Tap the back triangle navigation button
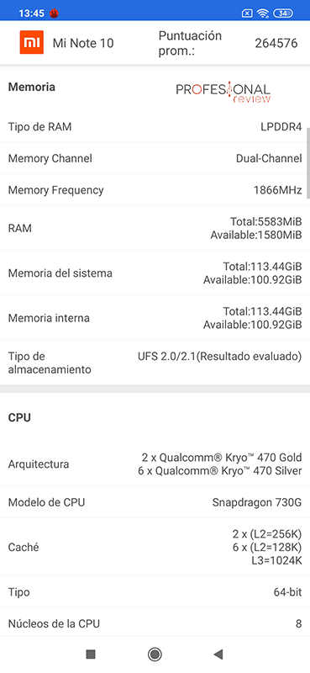310x673 pixels. tap(218, 654)
